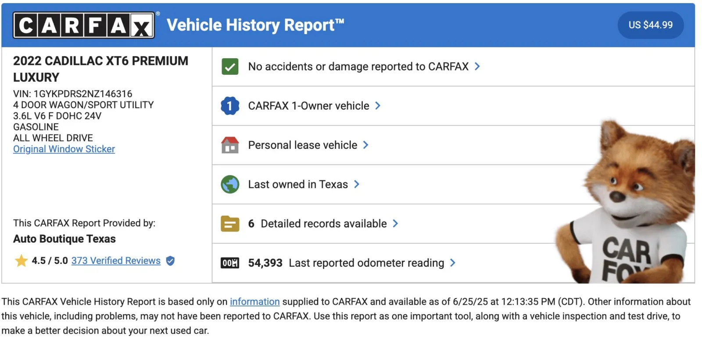Click the globe icon for Texas ownership
Viewport: 702px width, 348px height.
tap(230, 184)
